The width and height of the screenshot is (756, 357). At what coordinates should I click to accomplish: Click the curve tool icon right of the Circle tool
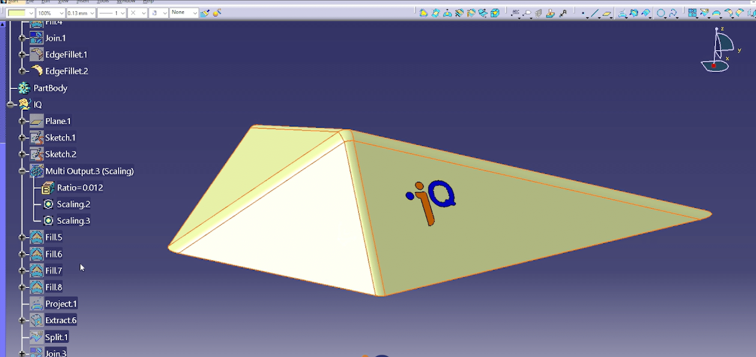(673, 14)
